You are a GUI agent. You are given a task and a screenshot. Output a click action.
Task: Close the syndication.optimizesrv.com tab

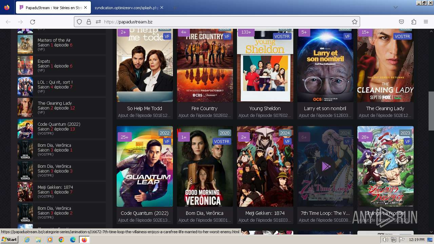click(x=162, y=7)
